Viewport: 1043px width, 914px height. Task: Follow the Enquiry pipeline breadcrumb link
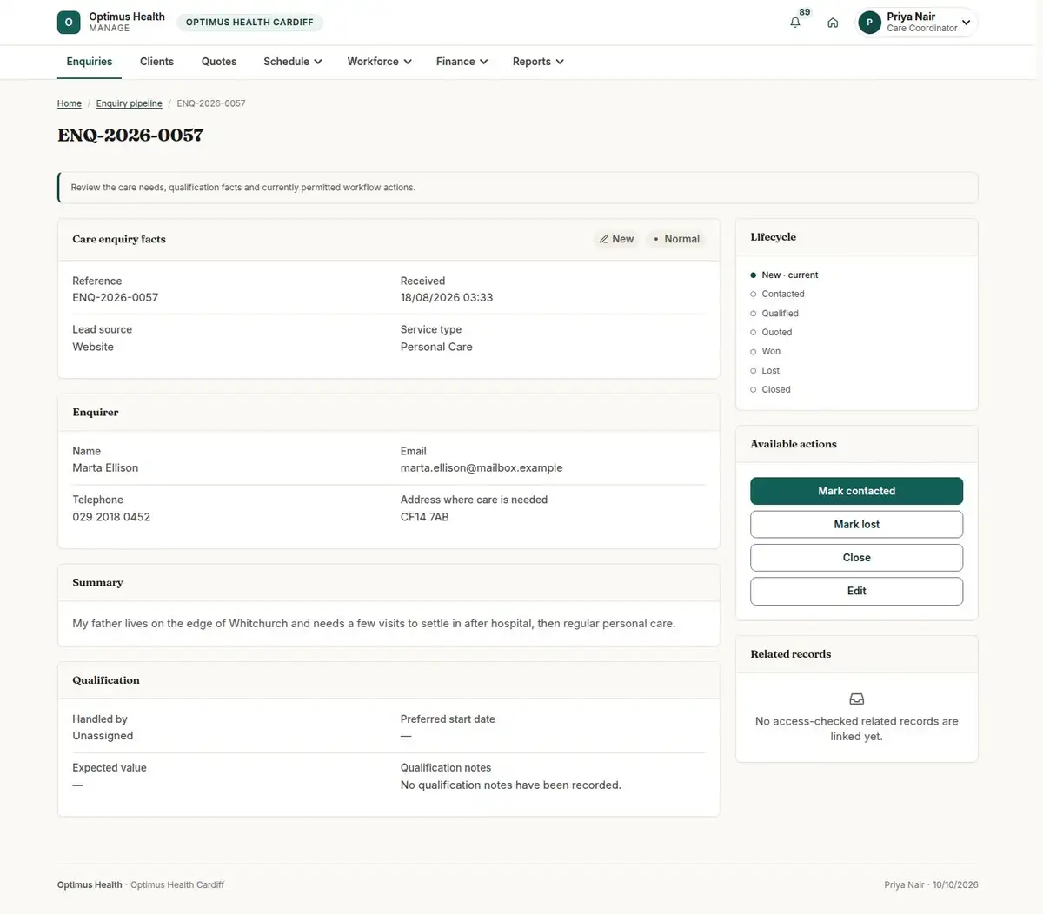129,103
